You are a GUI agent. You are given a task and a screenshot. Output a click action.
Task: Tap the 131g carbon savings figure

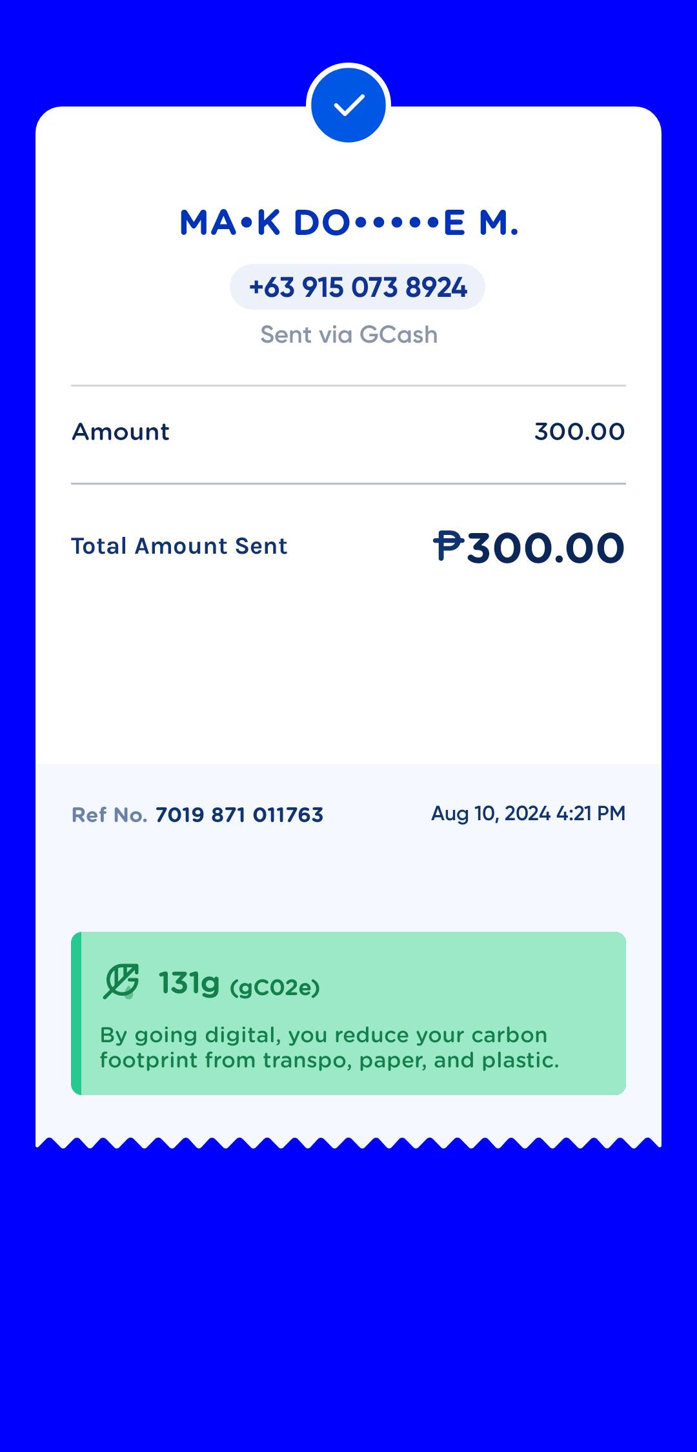tap(189, 983)
